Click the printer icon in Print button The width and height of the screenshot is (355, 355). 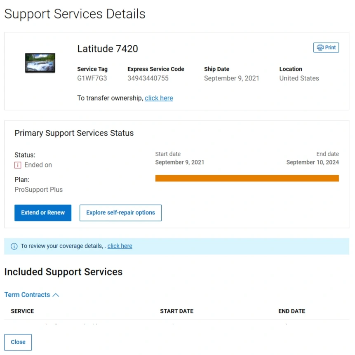320,48
